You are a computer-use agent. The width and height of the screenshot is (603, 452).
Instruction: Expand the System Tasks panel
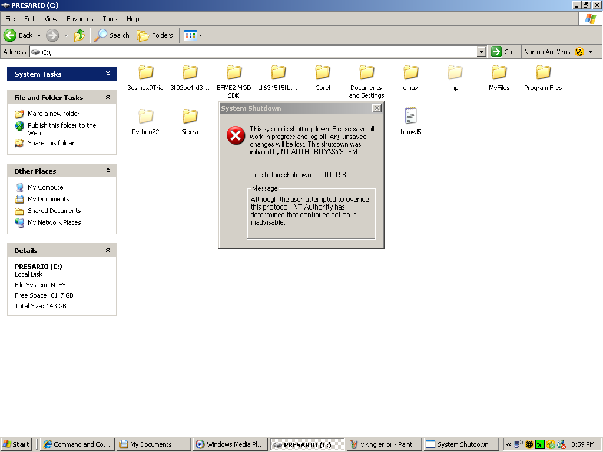pyautogui.click(x=108, y=74)
